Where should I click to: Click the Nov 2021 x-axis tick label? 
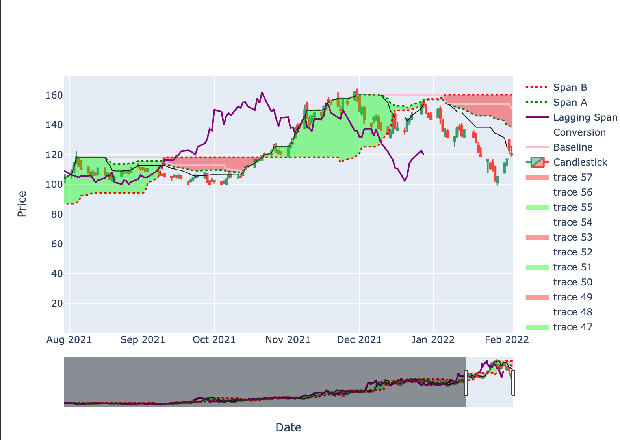(288, 340)
